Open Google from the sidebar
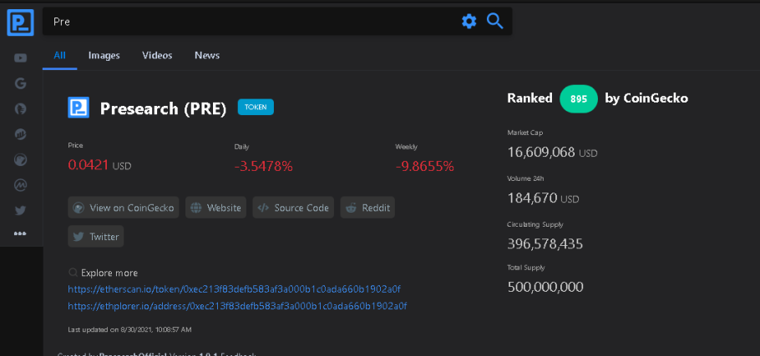 point(20,83)
